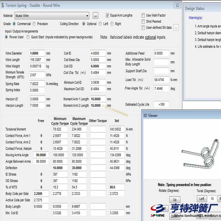The height and width of the screenshot is (221, 221).
Task: Enable the Shot Peened checkbox
Action: click(143, 21)
